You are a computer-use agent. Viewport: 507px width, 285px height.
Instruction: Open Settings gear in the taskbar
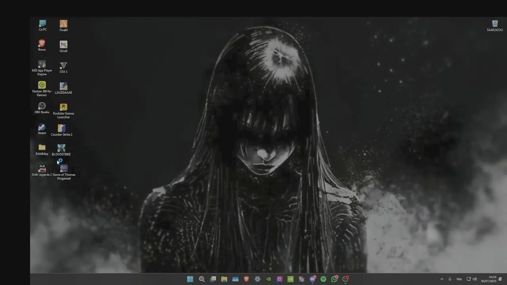[x=257, y=279]
